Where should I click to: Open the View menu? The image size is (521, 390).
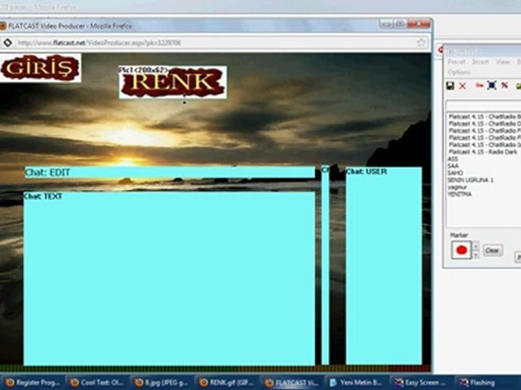[x=503, y=62]
